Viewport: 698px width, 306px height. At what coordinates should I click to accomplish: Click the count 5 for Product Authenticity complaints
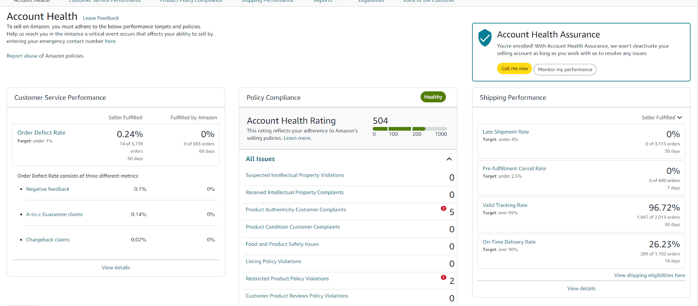tap(452, 212)
